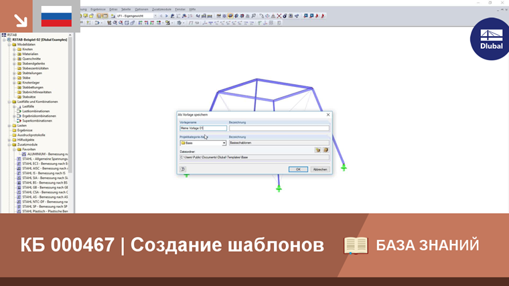Open the Ergebnisse menu
The image size is (509, 286).
click(x=98, y=9)
